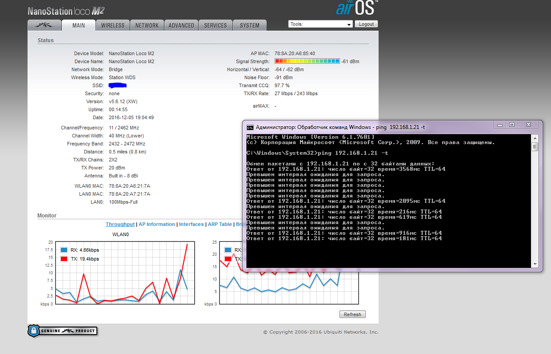Screen dimensions: 551x354
Task: Expand the Tools dropdown
Action: point(320,24)
